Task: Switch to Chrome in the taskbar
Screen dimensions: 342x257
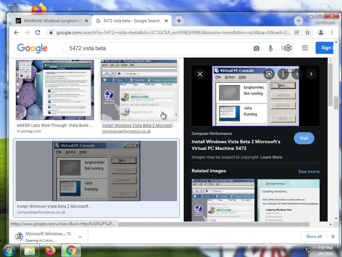Action: click(71, 250)
